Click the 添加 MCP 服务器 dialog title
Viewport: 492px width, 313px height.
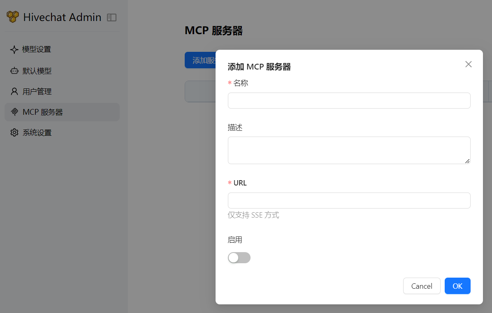pos(259,67)
